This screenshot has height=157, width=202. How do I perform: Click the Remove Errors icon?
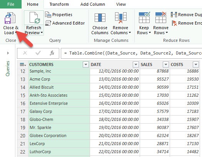coord(174,23)
